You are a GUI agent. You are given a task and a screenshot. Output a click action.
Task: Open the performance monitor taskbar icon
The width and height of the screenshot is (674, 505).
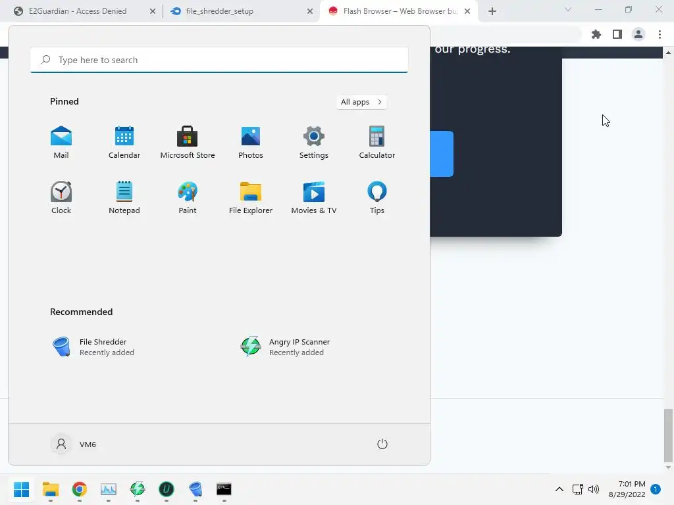pyautogui.click(x=109, y=489)
